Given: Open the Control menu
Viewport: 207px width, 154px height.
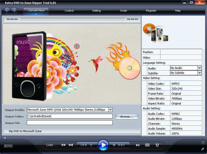Looking at the screenshot, I should (x=69, y=11).
